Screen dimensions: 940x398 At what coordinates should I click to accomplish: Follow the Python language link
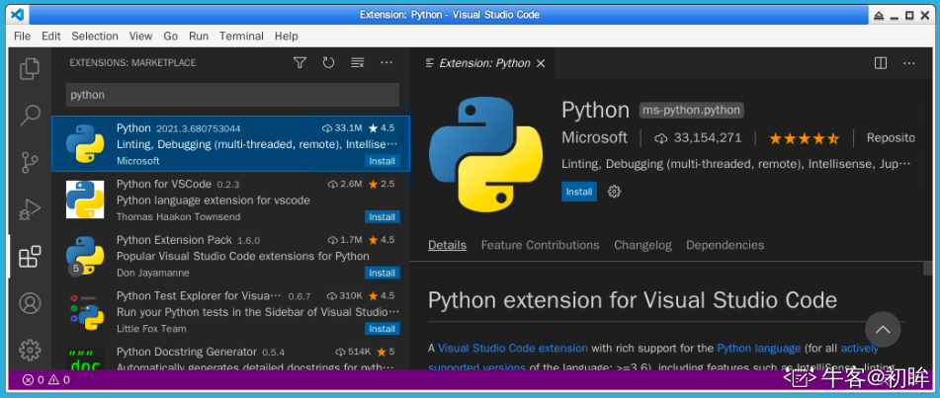click(758, 348)
